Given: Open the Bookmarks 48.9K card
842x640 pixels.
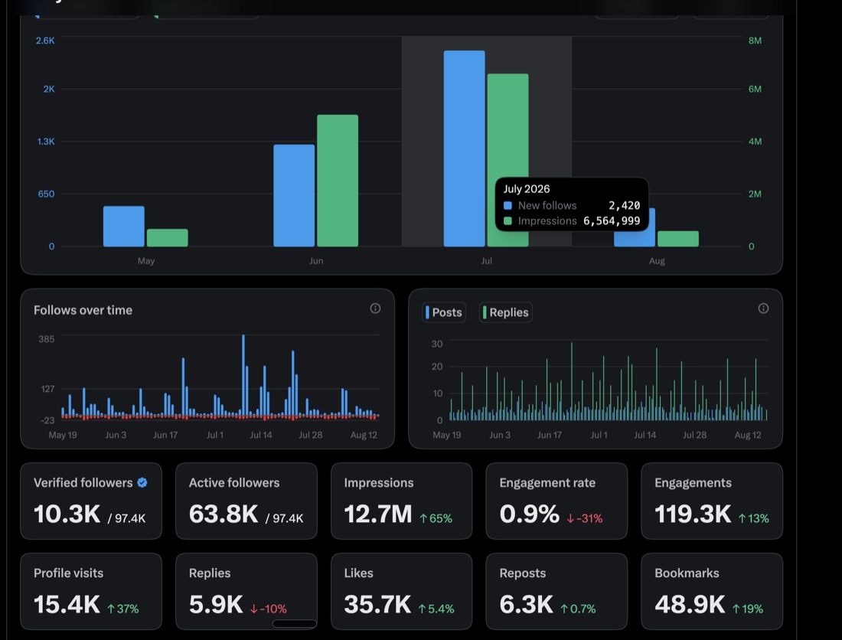Looking at the screenshot, I should (x=712, y=591).
